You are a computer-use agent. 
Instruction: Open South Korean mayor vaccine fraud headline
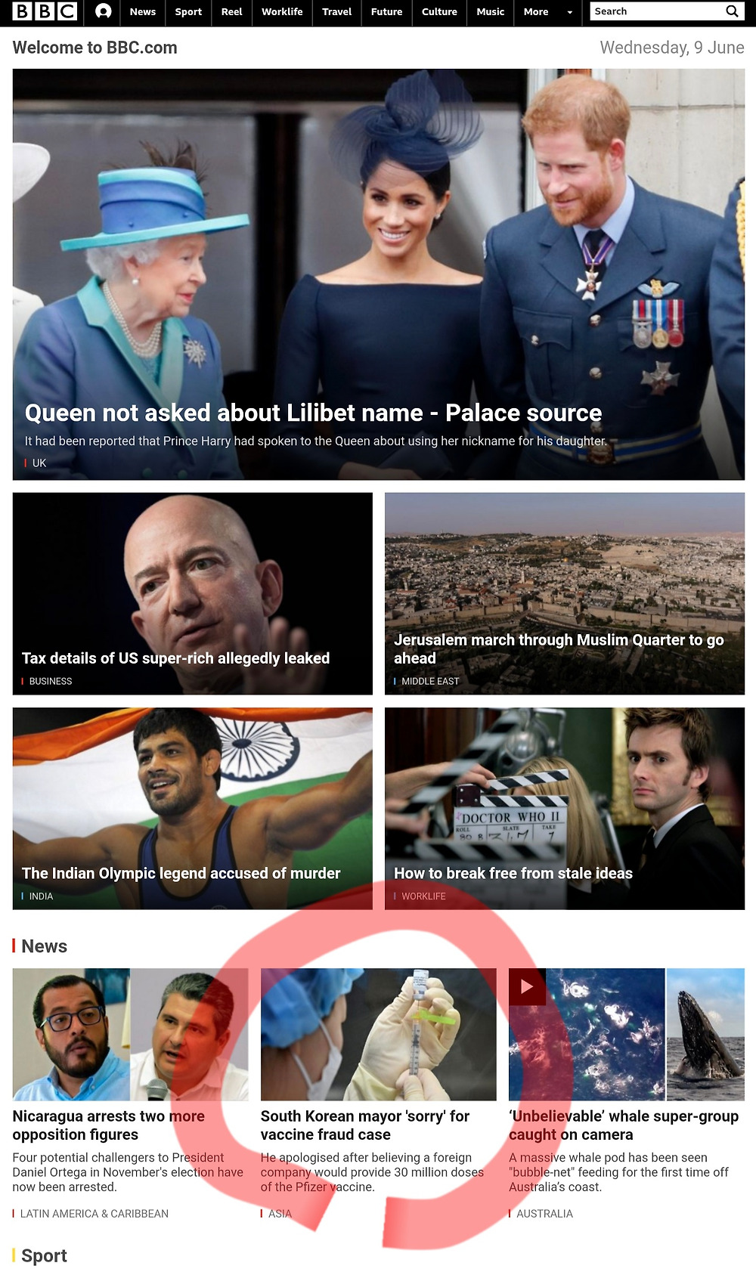(365, 1125)
